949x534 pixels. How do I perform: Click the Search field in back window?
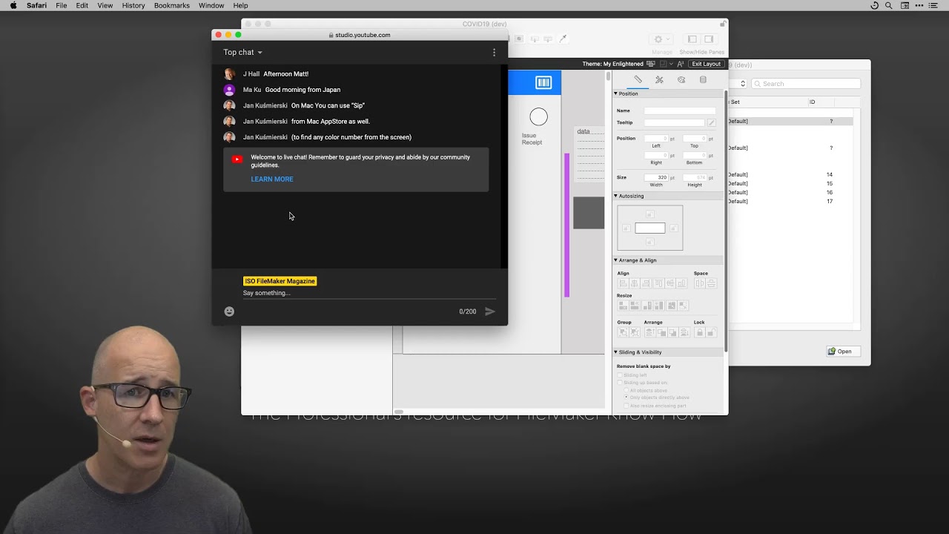807,84
